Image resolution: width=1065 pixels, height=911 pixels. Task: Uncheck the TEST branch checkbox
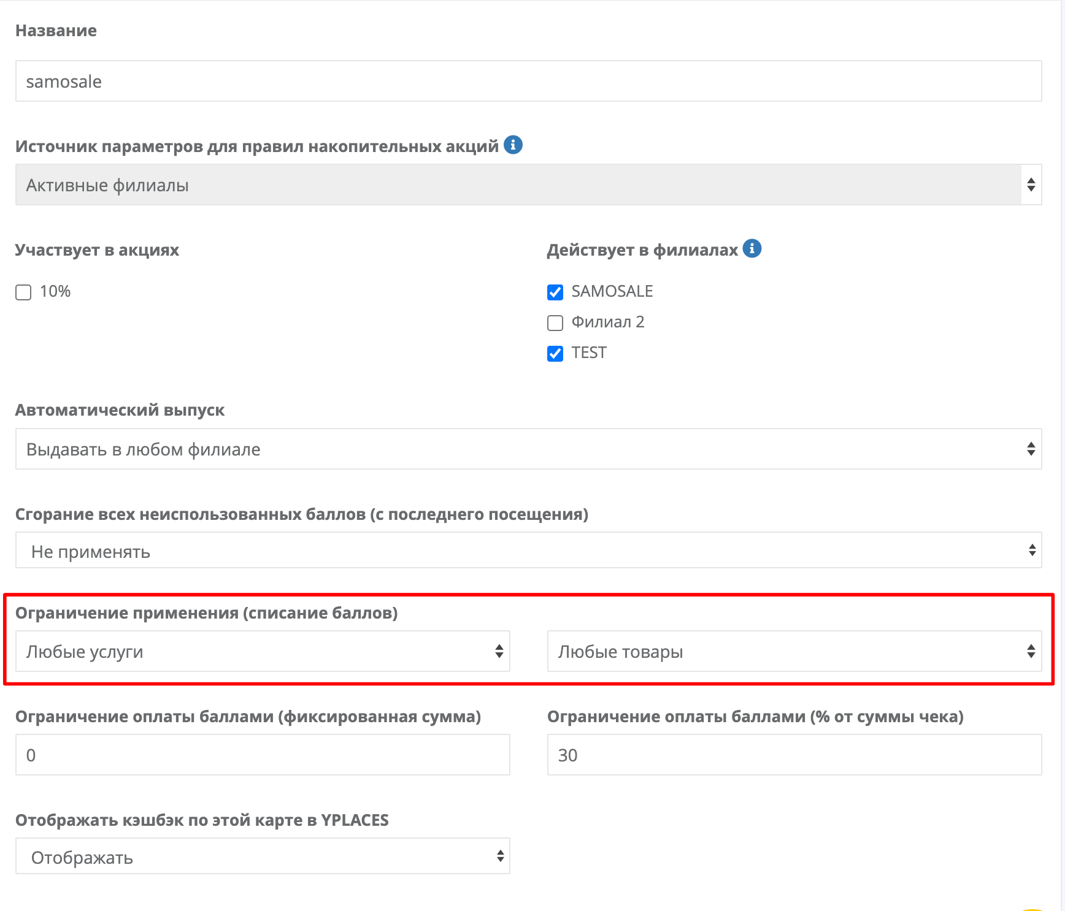pyautogui.click(x=555, y=354)
